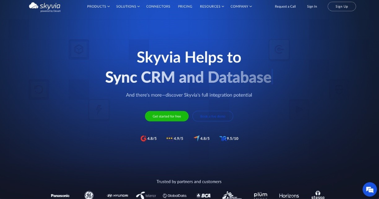The height and width of the screenshot is (199, 379).
Task: Click Get started for free button
Action: (167, 116)
